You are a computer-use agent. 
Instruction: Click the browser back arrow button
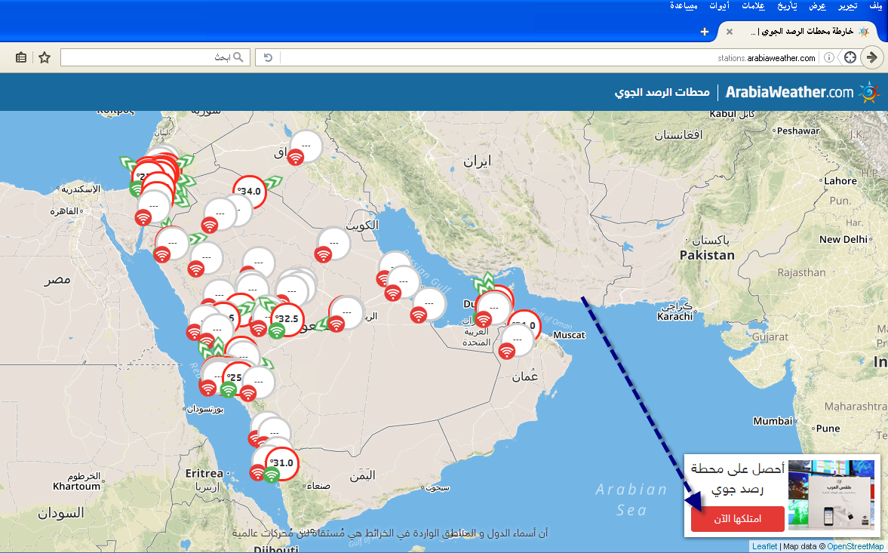pyautogui.click(x=872, y=57)
